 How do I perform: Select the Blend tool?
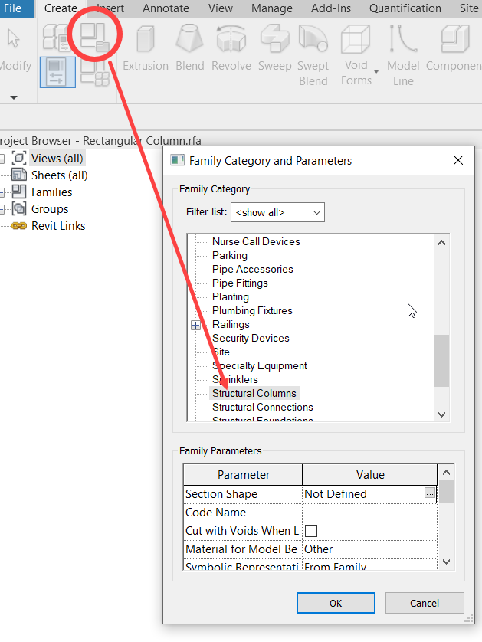coord(189,46)
